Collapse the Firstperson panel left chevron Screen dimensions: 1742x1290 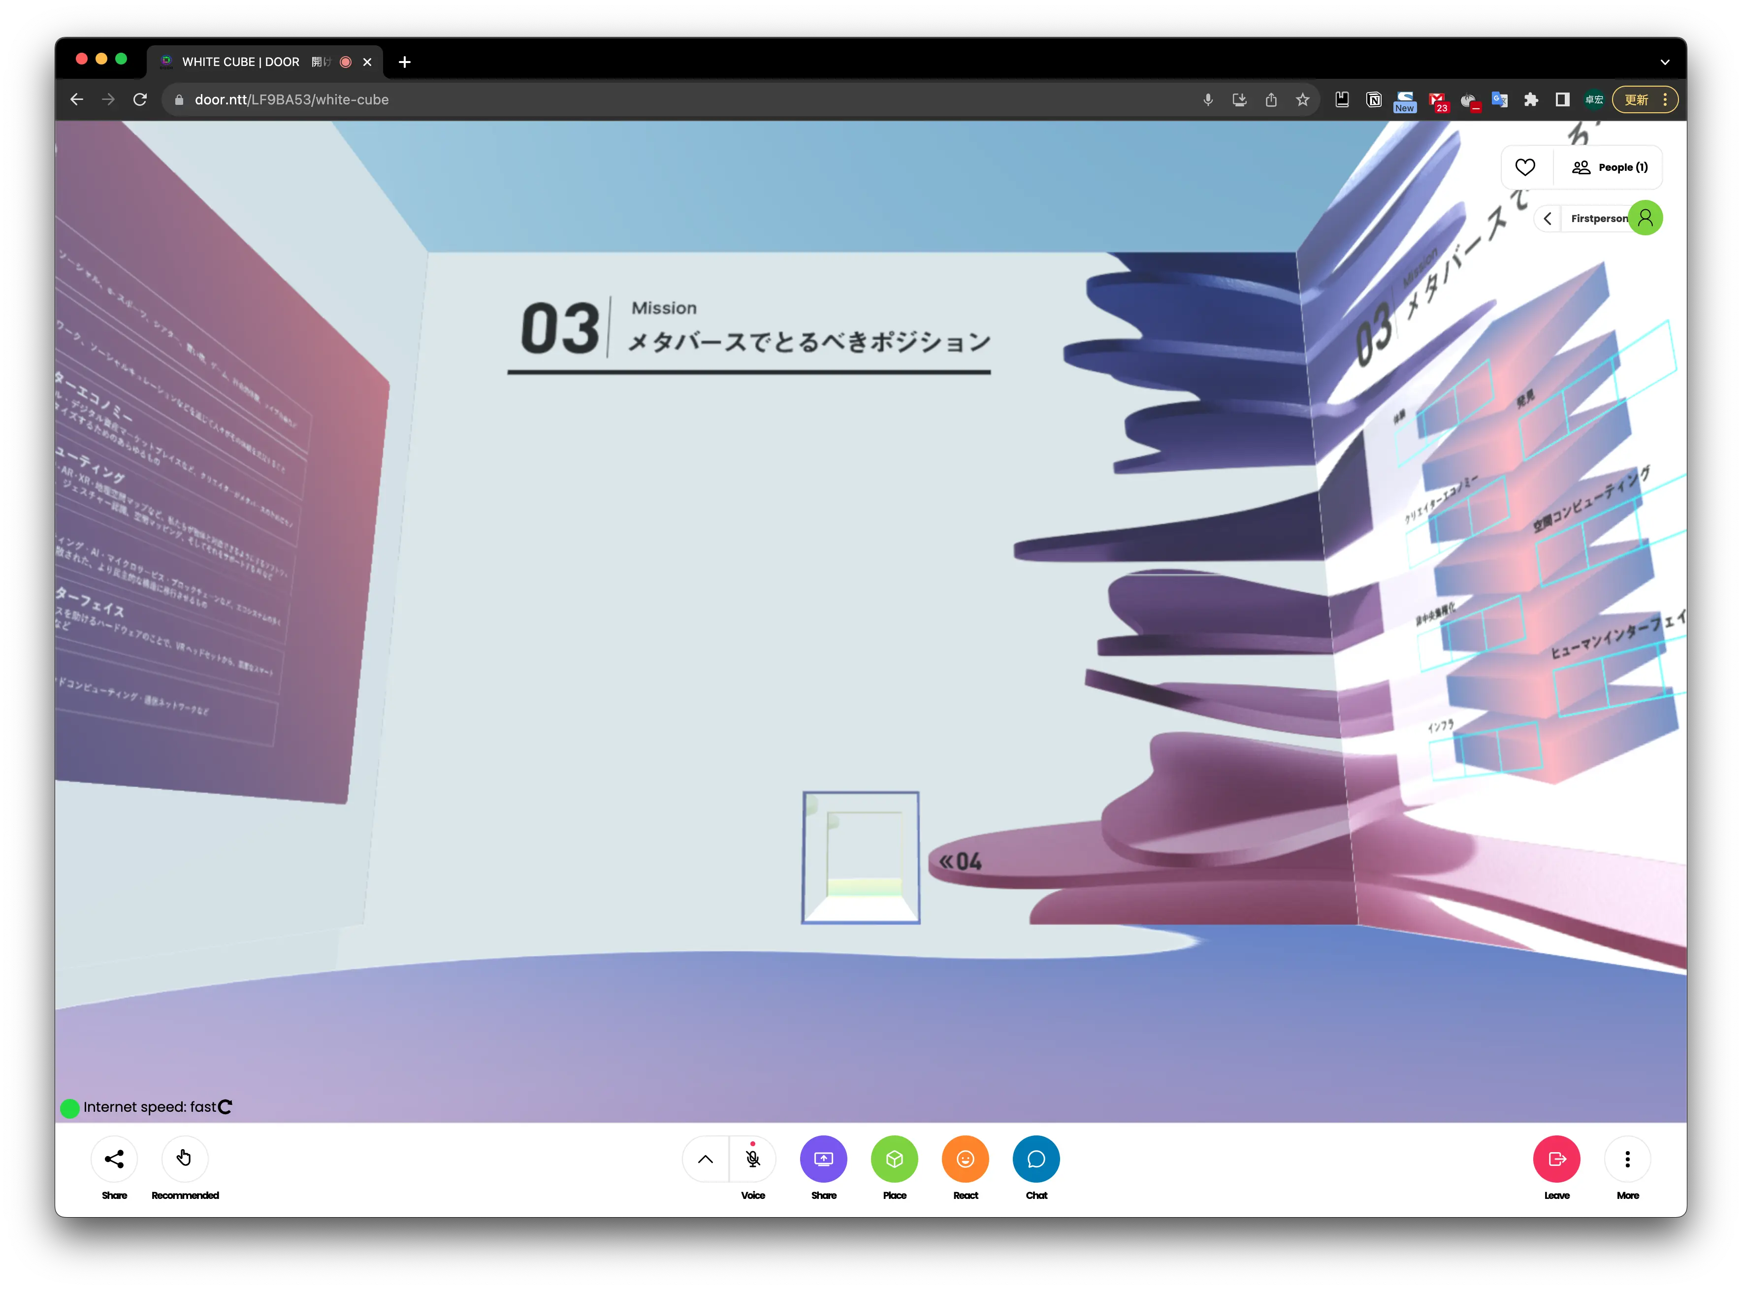coord(1547,219)
